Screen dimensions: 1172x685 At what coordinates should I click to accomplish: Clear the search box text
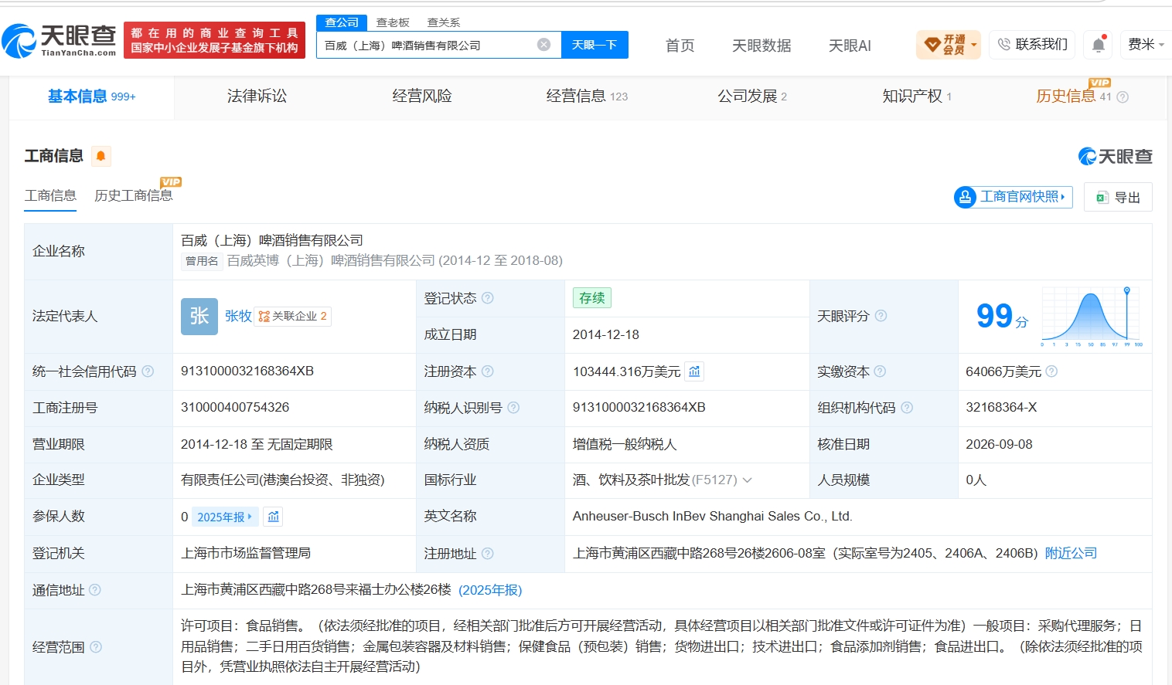tap(543, 45)
